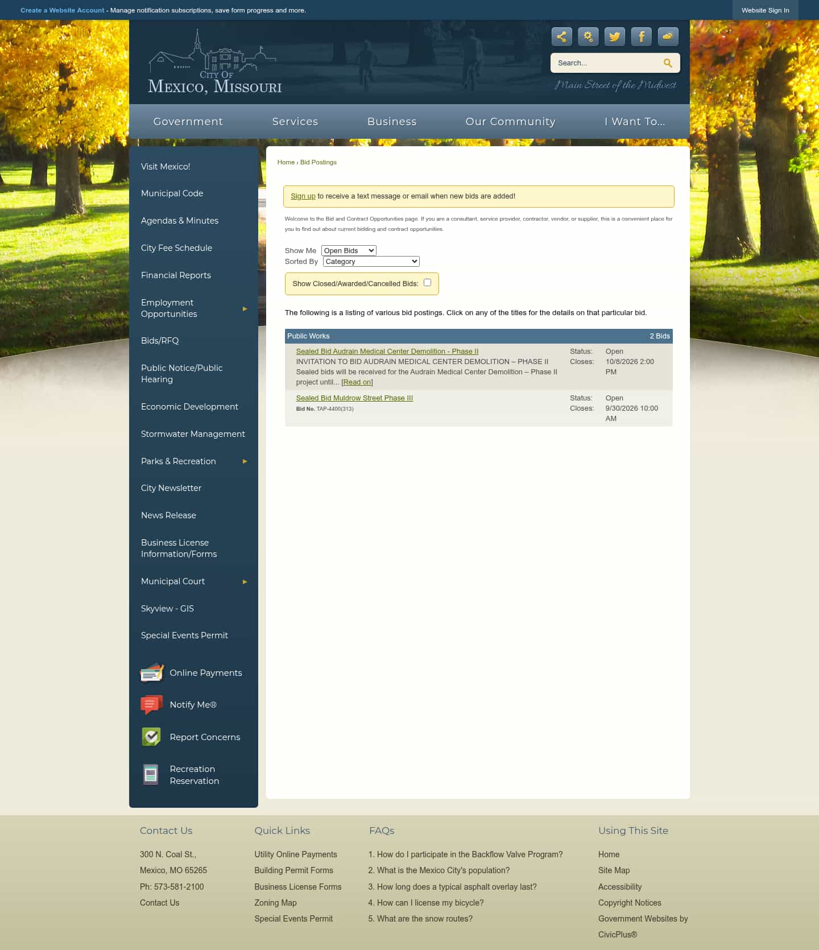
Task: Click the Read on link
Action: point(357,382)
